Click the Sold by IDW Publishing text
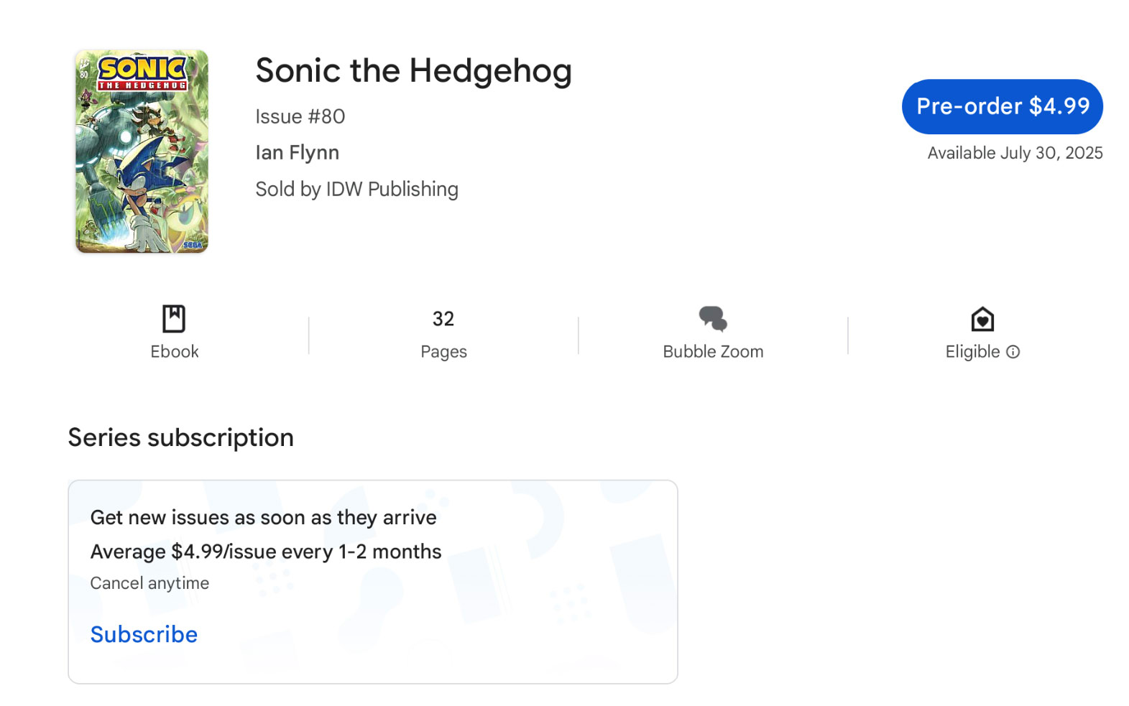The image size is (1129, 706). coord(356,189)
